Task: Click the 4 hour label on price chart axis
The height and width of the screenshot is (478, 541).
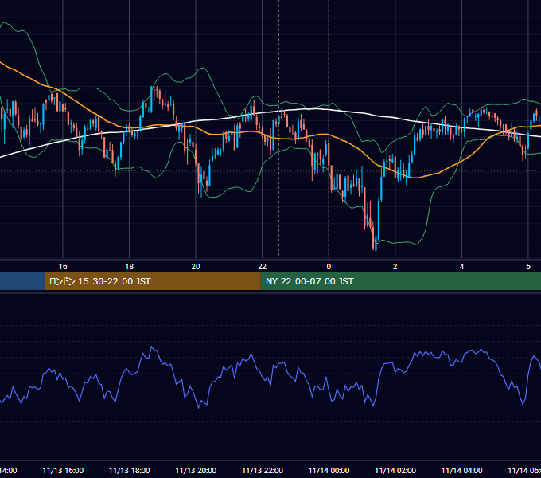Action: 461,267
